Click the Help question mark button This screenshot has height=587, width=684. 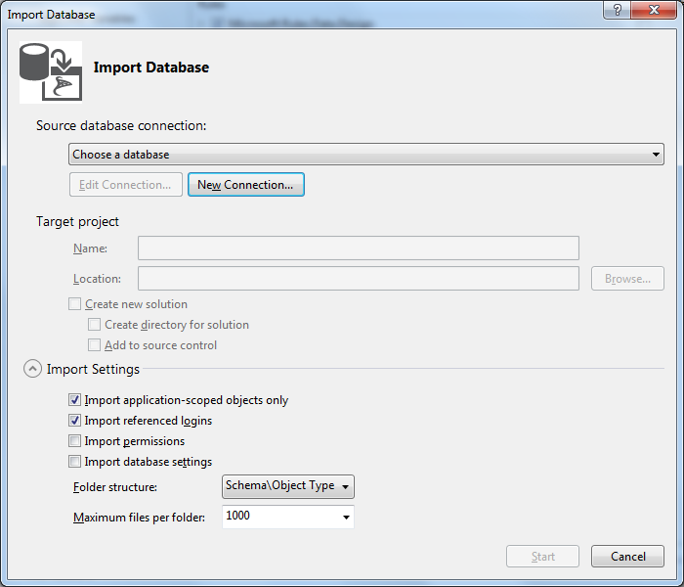(x=617, y=10)
